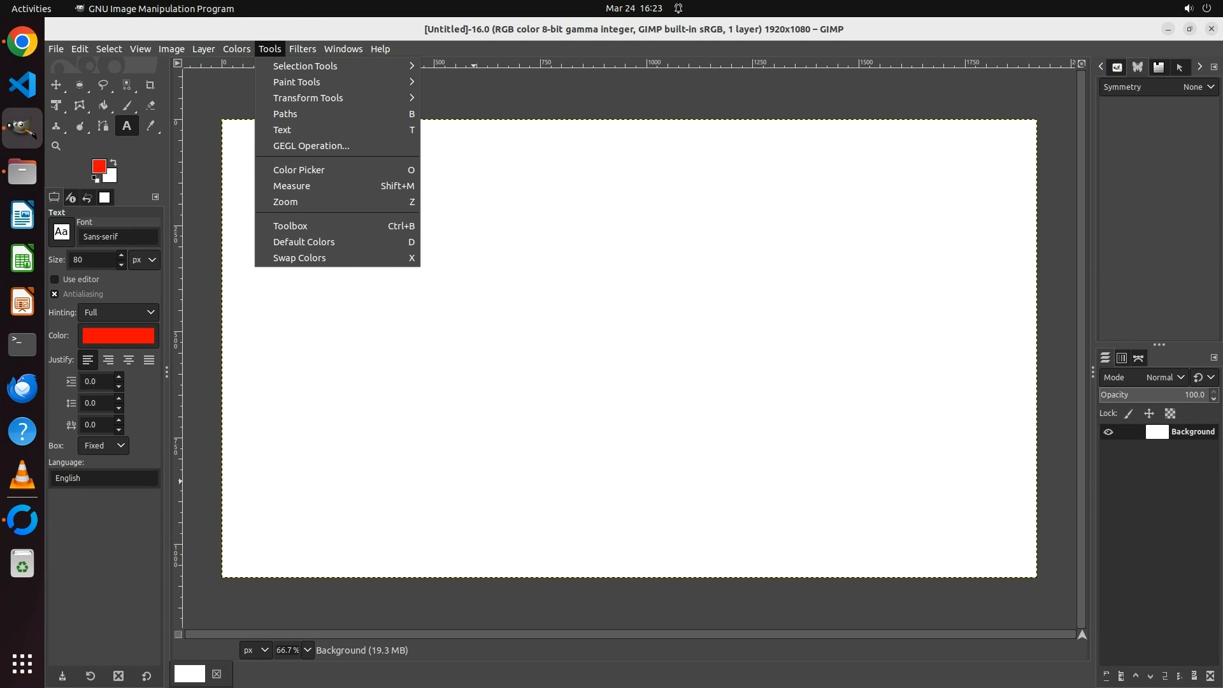The height and width of the screenshot is (688, 1223).
Task: Open the layer Mode dropdown showing Normal
Action: [1164, 377]
